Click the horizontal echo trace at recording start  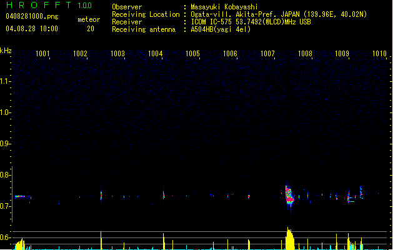coord(20,196)
